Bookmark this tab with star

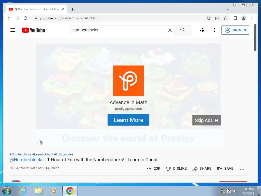tap(225, 18)
